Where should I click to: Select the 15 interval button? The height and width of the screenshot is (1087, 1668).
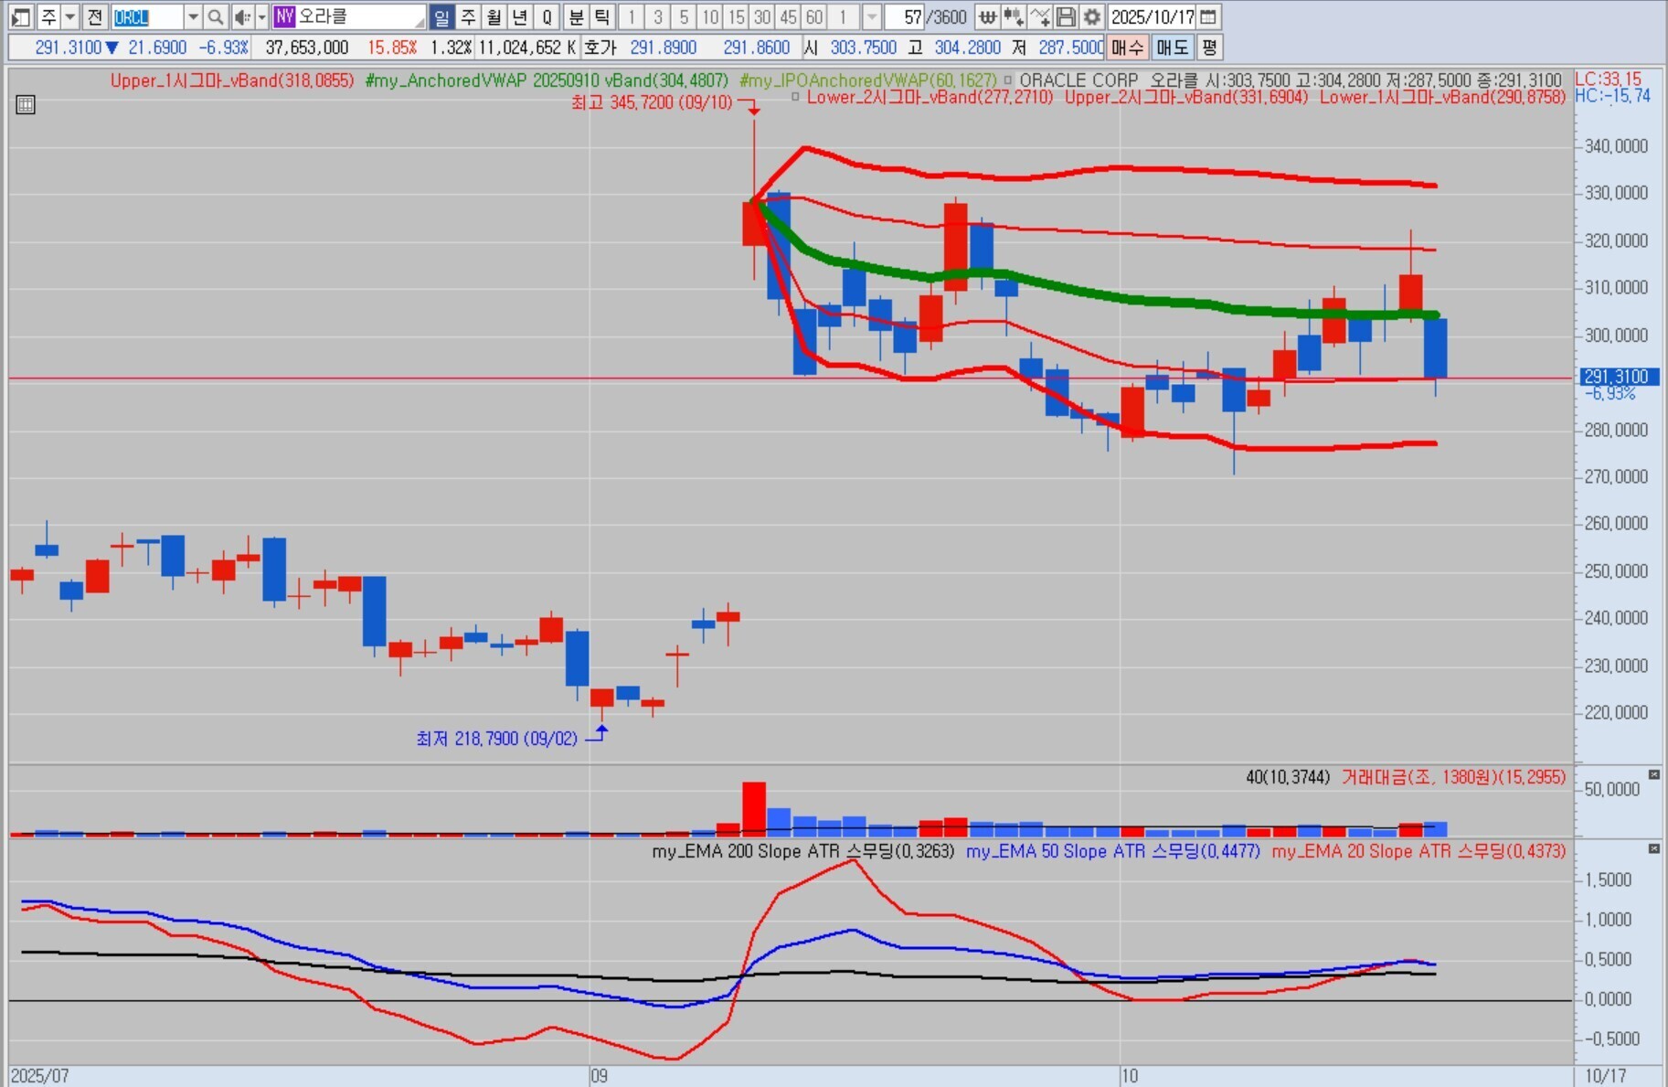(736, 16)
